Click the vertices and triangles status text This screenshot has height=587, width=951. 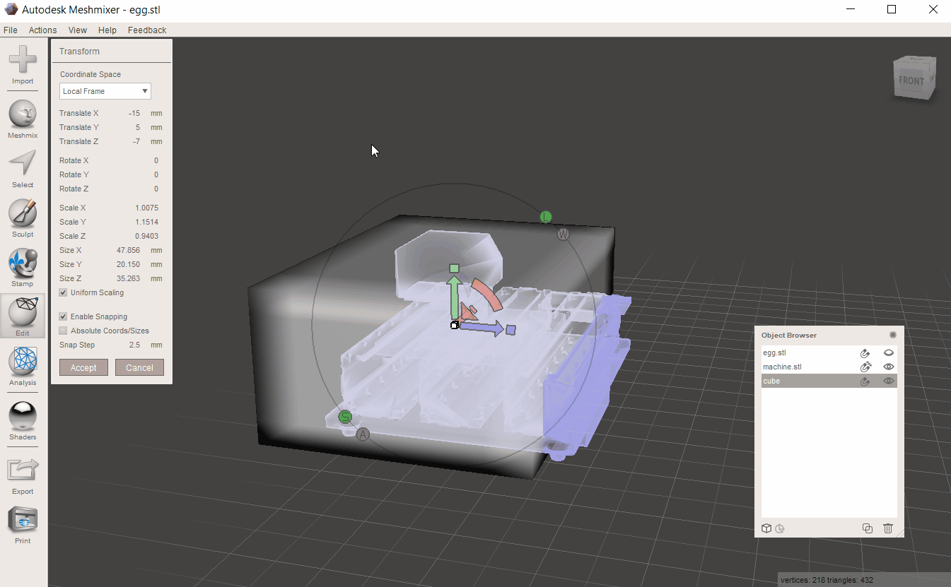(x=827, y=581)
